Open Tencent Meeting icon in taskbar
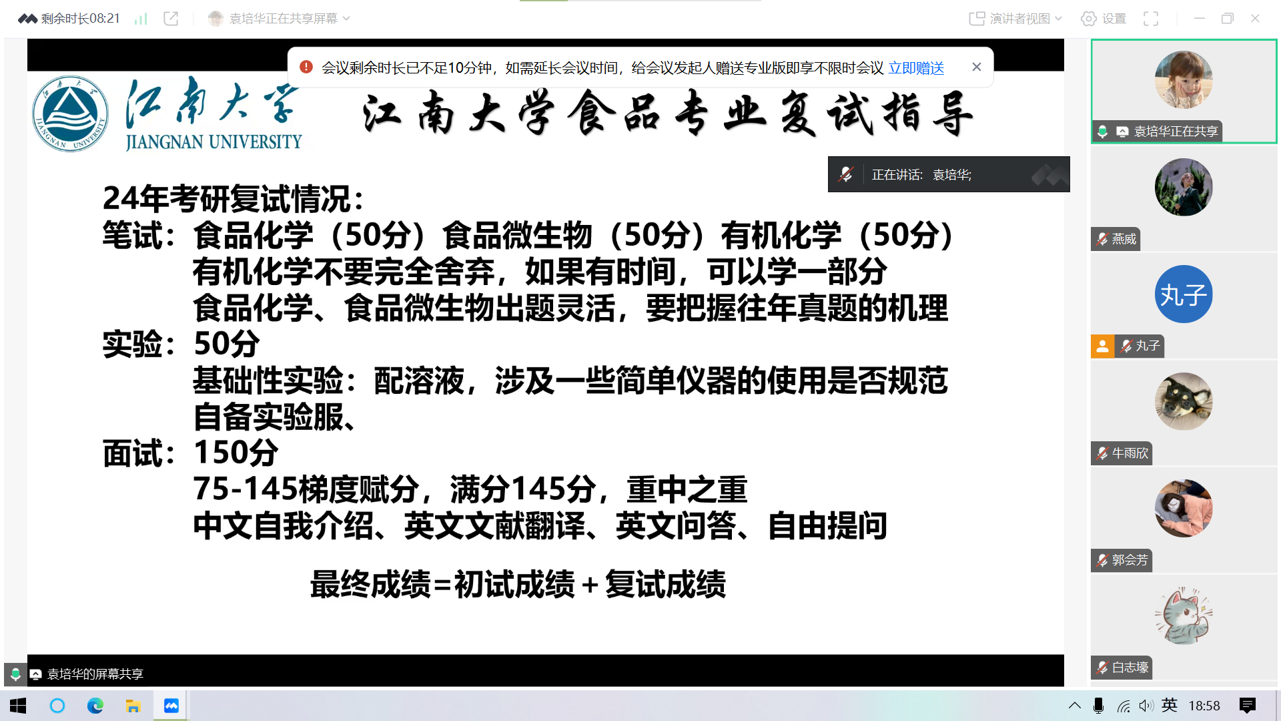This screenshot has width=1281, height=721. click(x=171, y=706)
